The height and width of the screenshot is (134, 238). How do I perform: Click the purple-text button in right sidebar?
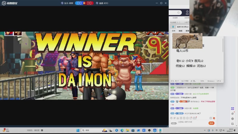[232, 108]
